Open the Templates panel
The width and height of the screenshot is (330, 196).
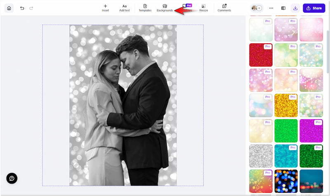pos(145,8)
